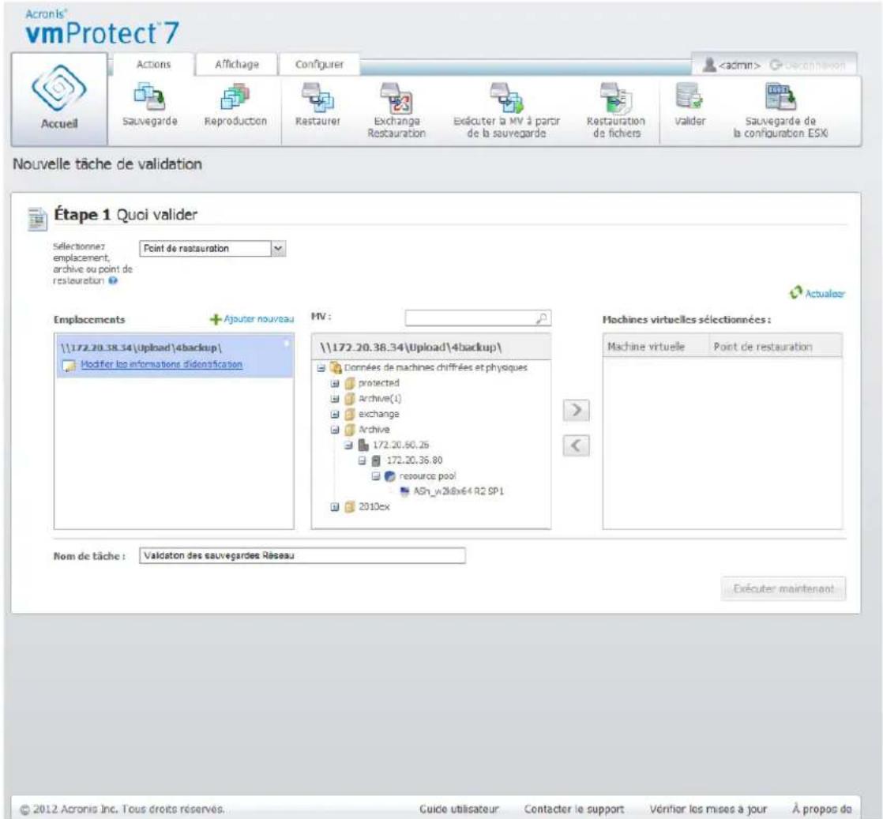Expand the Archive(1) tree node
Screen dimensions: 883x819
point(335,399)
